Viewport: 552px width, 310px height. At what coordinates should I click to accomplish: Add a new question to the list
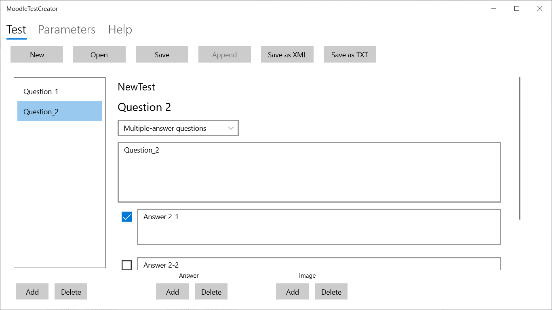pos(32,292)
